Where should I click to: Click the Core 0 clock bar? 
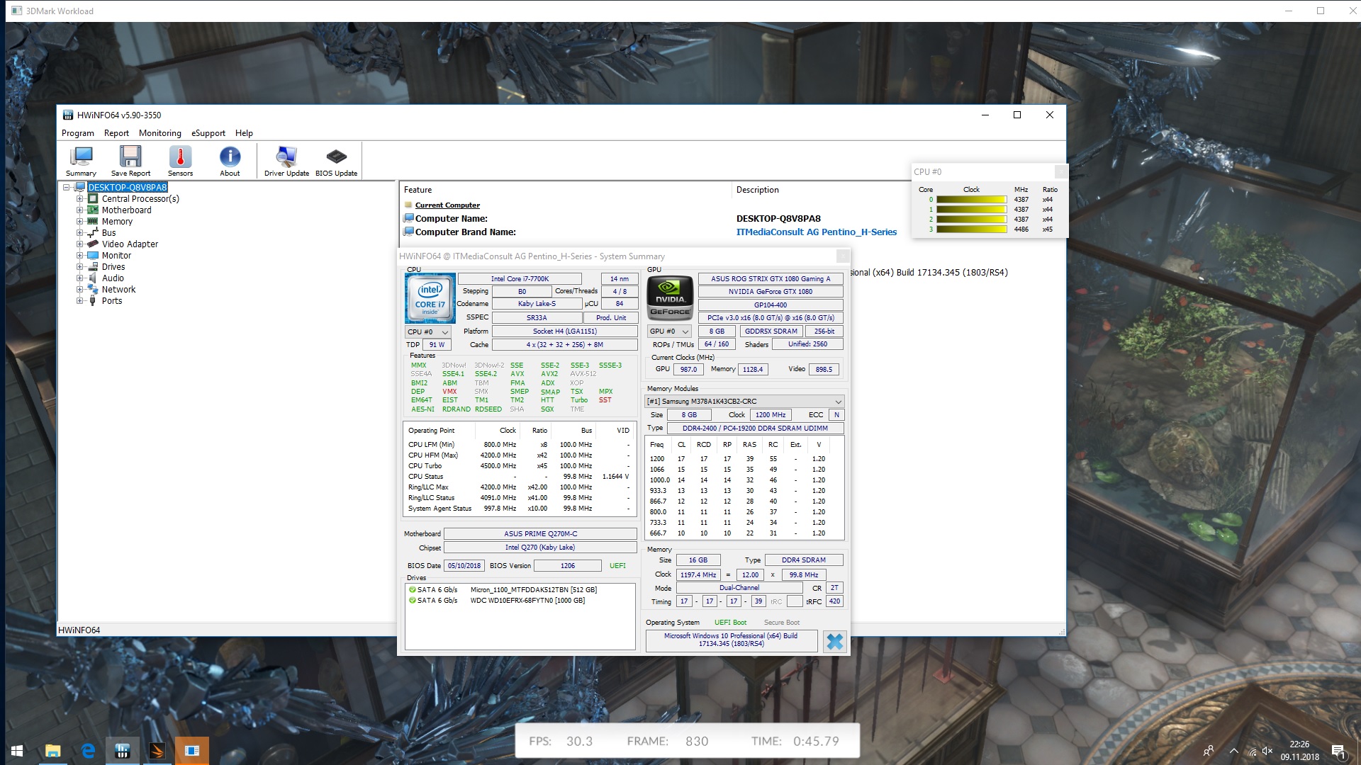click(x=971, y=200)
